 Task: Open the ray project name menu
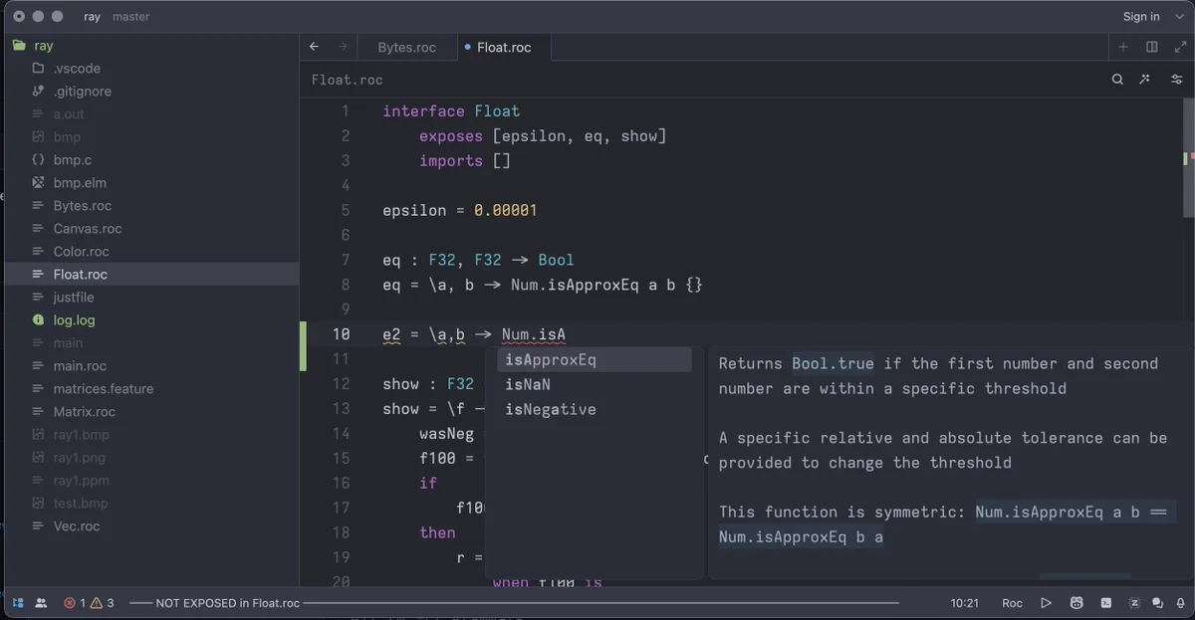(x=92, y=17)
